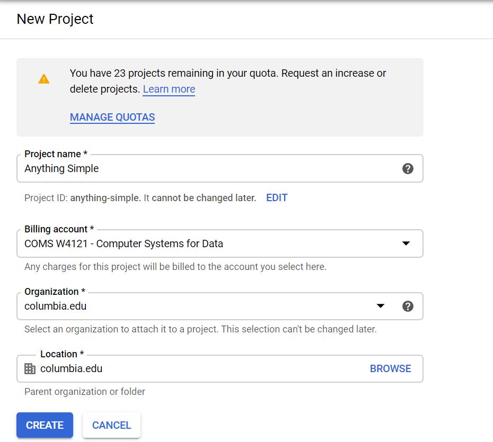Viewport: 493px width, 442px height.
Task: Click the Location columbia.edu value
Action: pyautogui.click(x=72, y=369)
